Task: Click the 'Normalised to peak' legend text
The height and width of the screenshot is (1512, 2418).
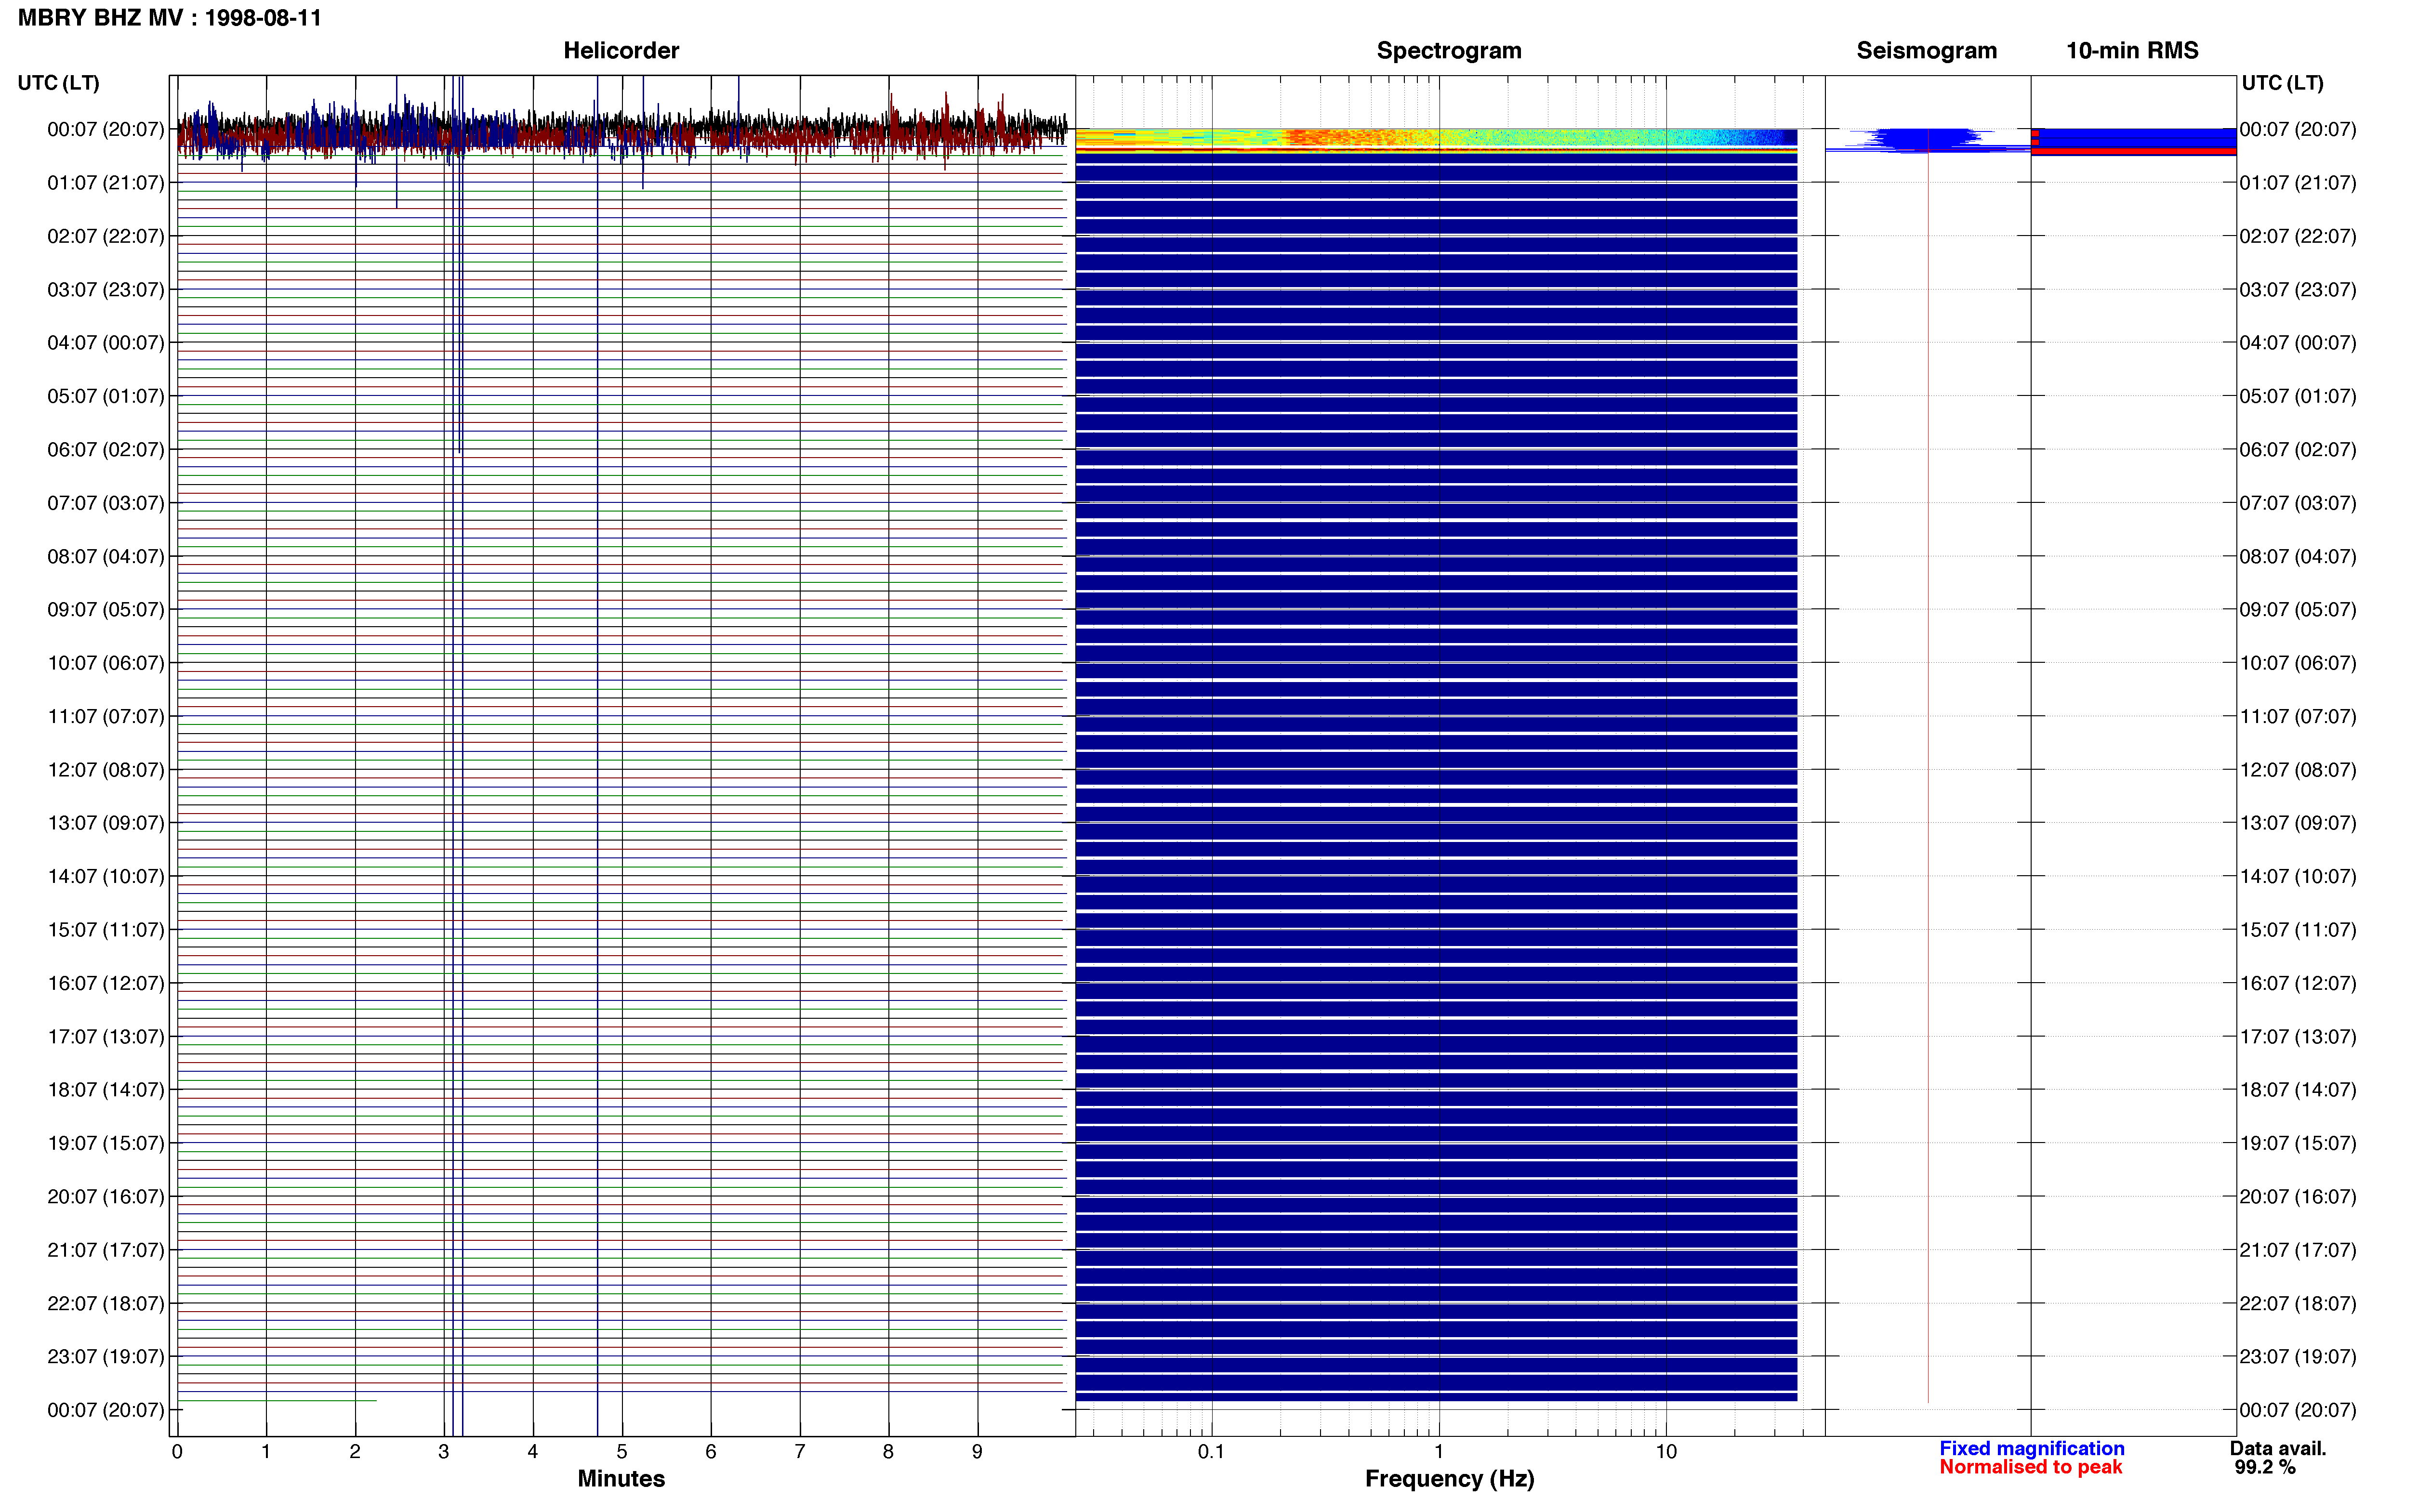Action: pos(2031,1467)
